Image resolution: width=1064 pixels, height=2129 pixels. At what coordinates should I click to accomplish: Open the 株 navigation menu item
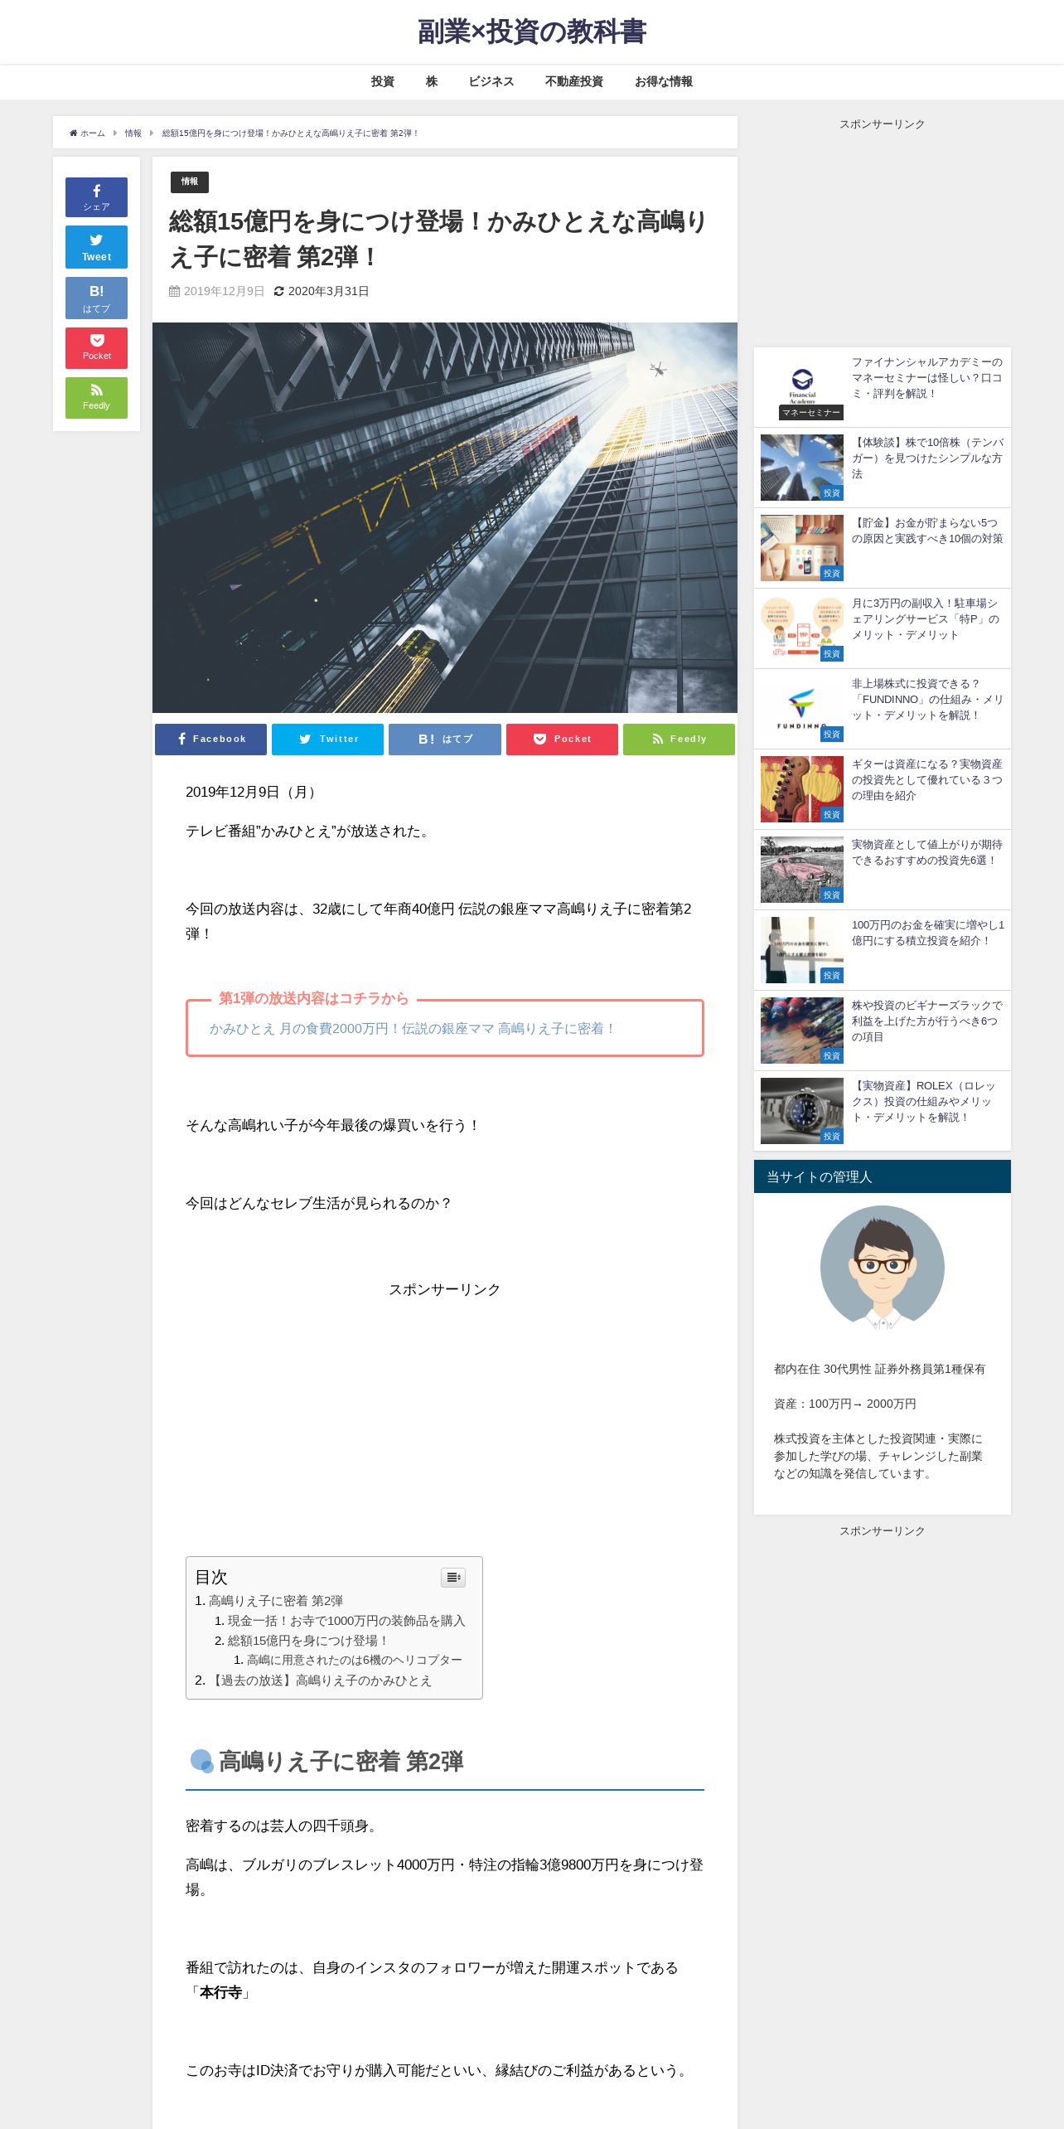pyautogui.click(x=431, y=81)
